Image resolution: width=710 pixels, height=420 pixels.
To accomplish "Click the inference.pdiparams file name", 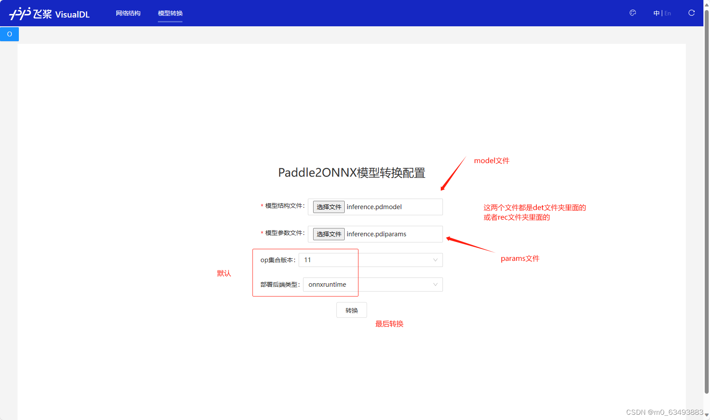I will coord(376,234).
